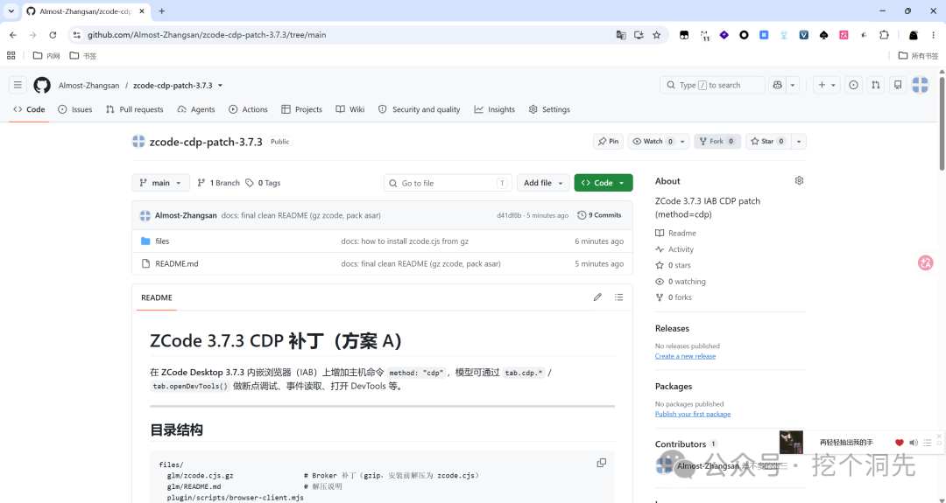Star this repository
Image resolution: width=946 pixels, height=503 pixels.
[x=768, y=142]
